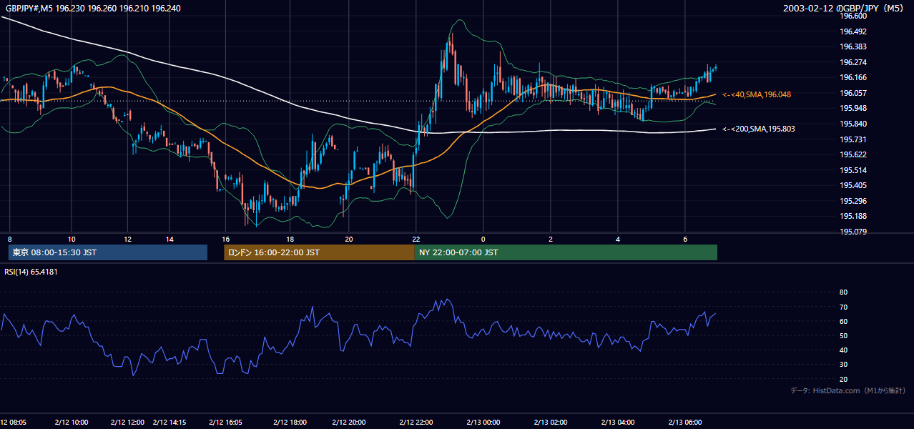Click RSI scale label 80
Screen dimensions: 914x429
(843, 292)
